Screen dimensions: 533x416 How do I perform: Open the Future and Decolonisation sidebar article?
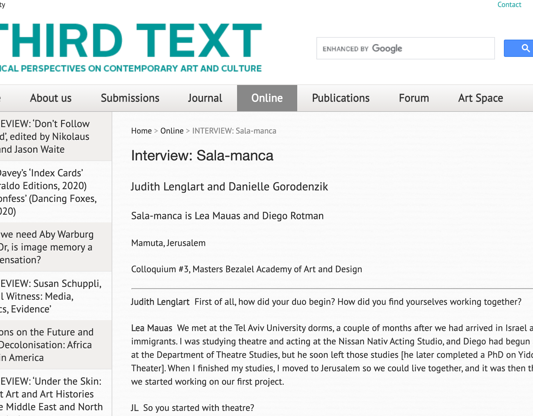point(56,345)
